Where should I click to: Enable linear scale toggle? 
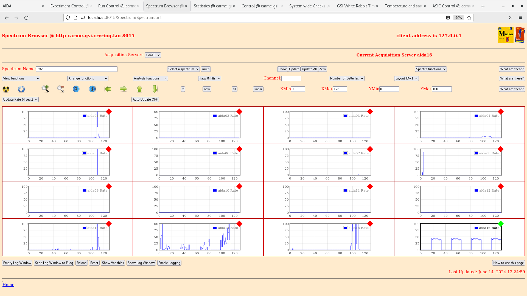[258, 89]
